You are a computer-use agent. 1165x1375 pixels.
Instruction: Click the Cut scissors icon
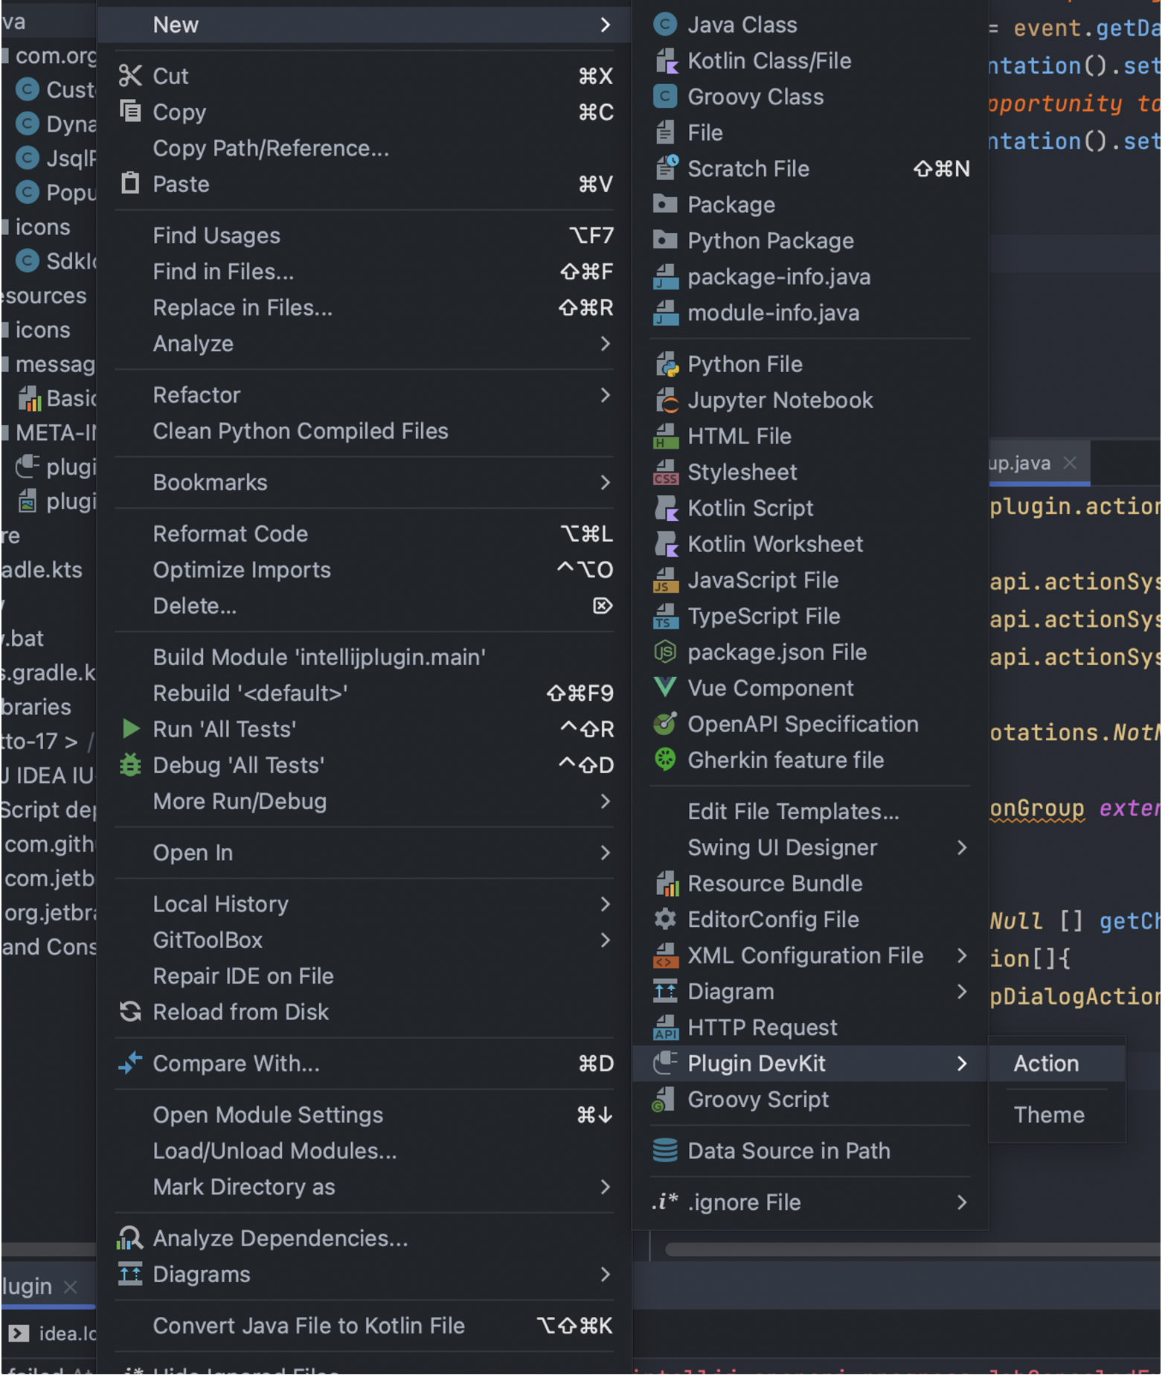131,76
